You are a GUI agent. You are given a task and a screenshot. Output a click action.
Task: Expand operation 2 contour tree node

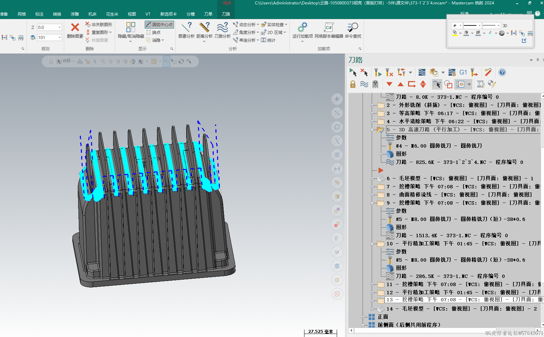click(372, 105)
